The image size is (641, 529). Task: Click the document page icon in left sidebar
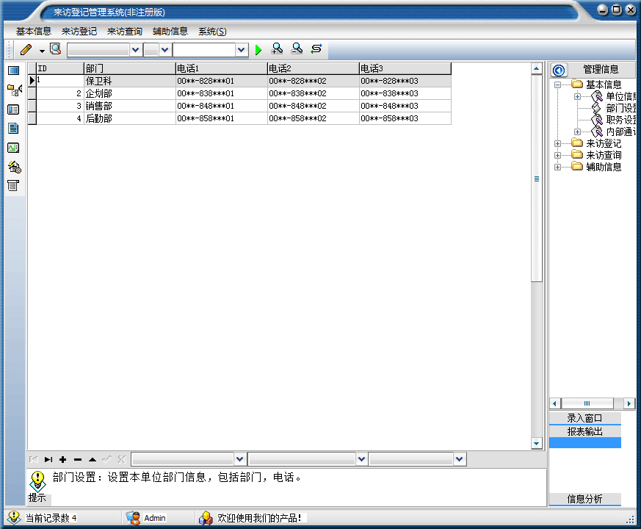[13, 129]
